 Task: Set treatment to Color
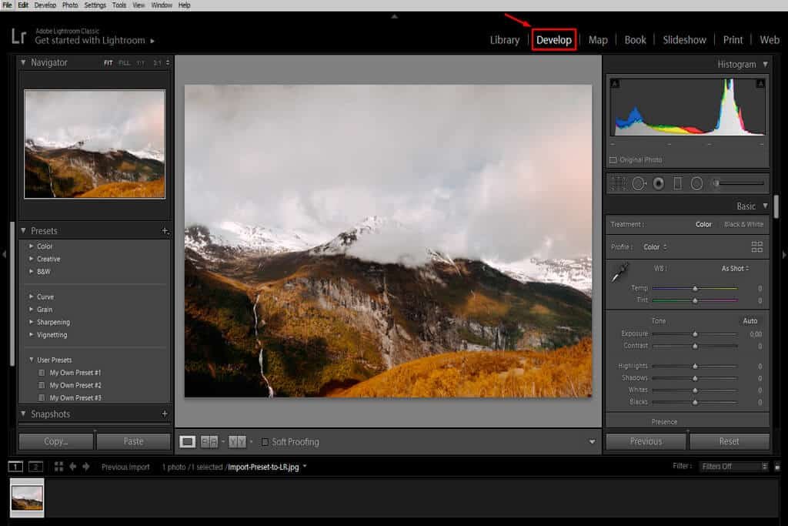[x=703, y=224]
